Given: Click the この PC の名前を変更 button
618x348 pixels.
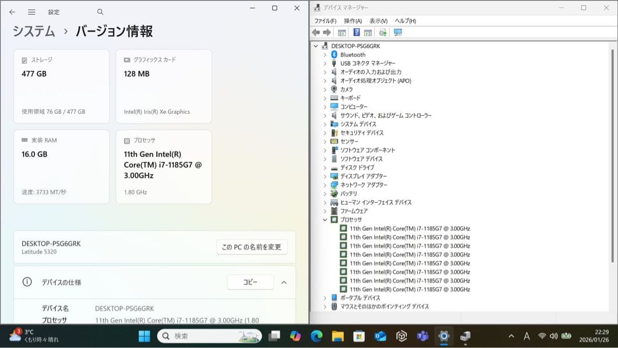Looking at the screenshot, I should click(x=251, y=247).
